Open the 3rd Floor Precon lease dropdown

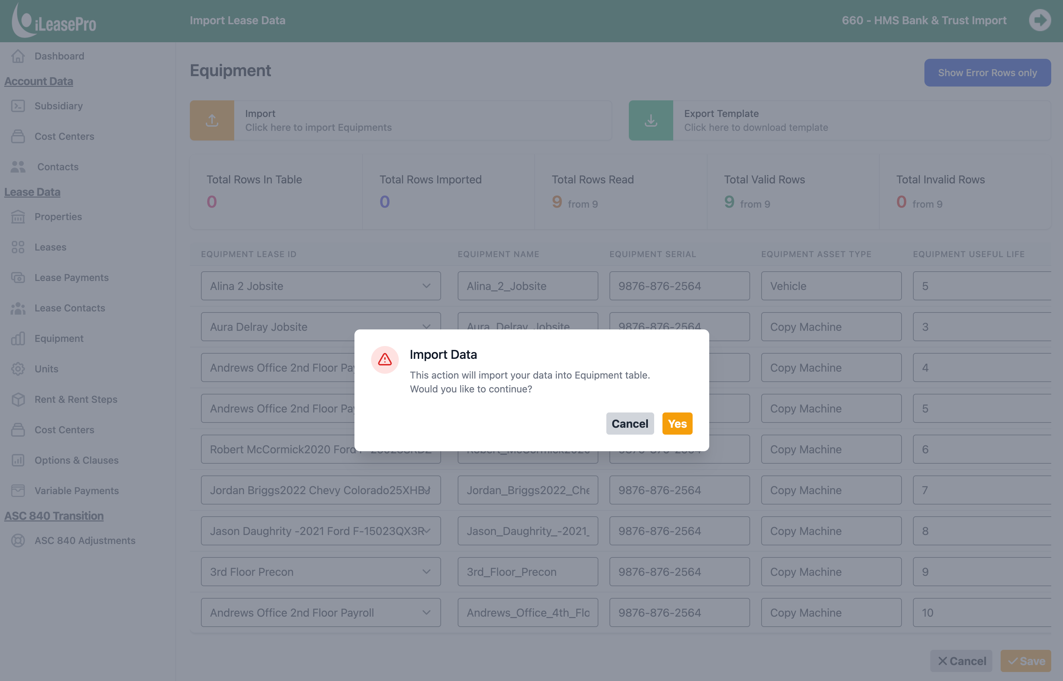coord(321,572)
